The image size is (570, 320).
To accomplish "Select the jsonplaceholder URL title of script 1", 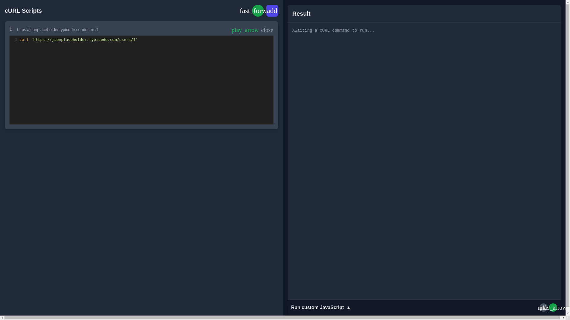I will point(58,30).
